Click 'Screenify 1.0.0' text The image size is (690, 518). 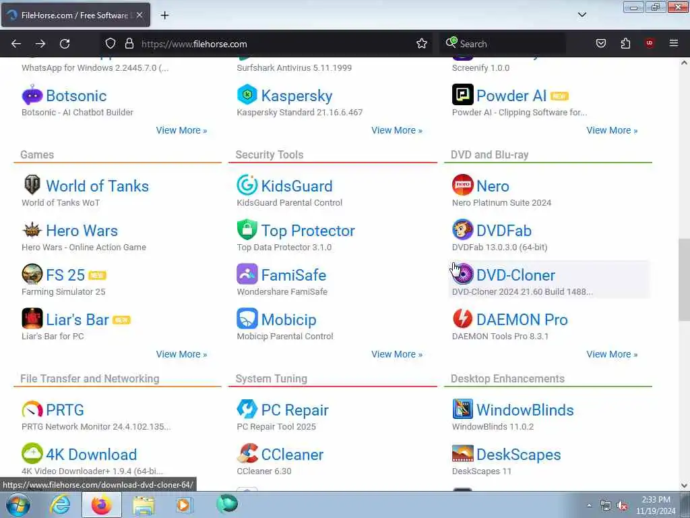point(480,68)
